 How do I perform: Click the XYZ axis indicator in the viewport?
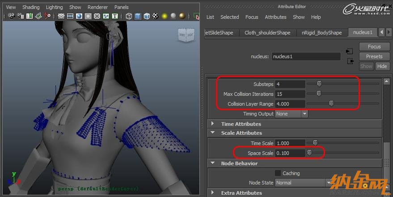pos(13,179)
